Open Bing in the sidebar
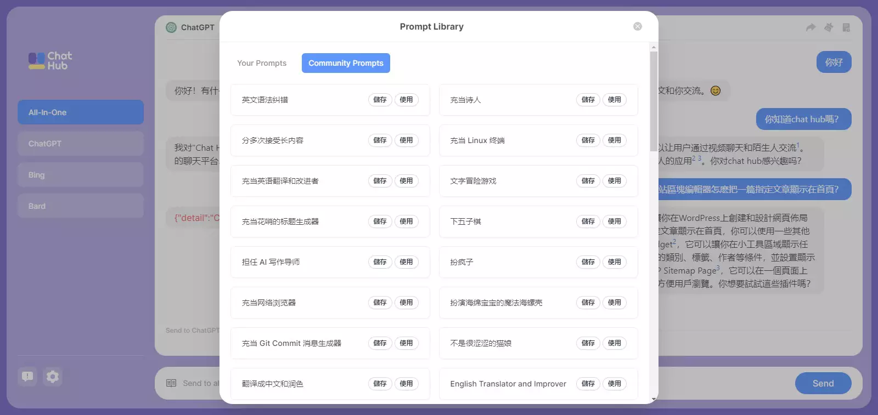878x415 pixels. 81,175
